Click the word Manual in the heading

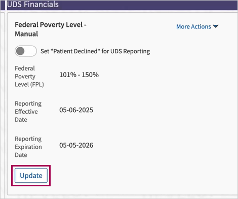click(26, 34)
